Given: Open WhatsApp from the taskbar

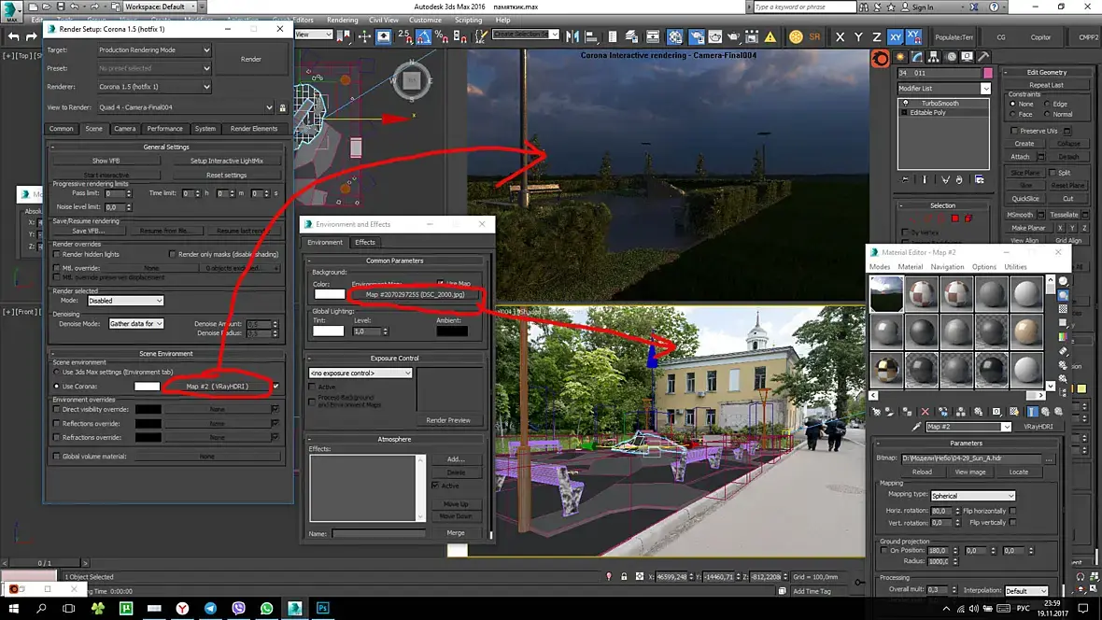Looking at the screenshot, I should [266, 608].
